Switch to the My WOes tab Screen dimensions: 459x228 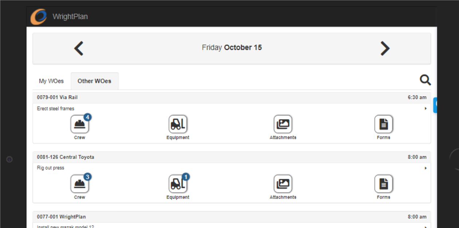click(x=51, y=81)
